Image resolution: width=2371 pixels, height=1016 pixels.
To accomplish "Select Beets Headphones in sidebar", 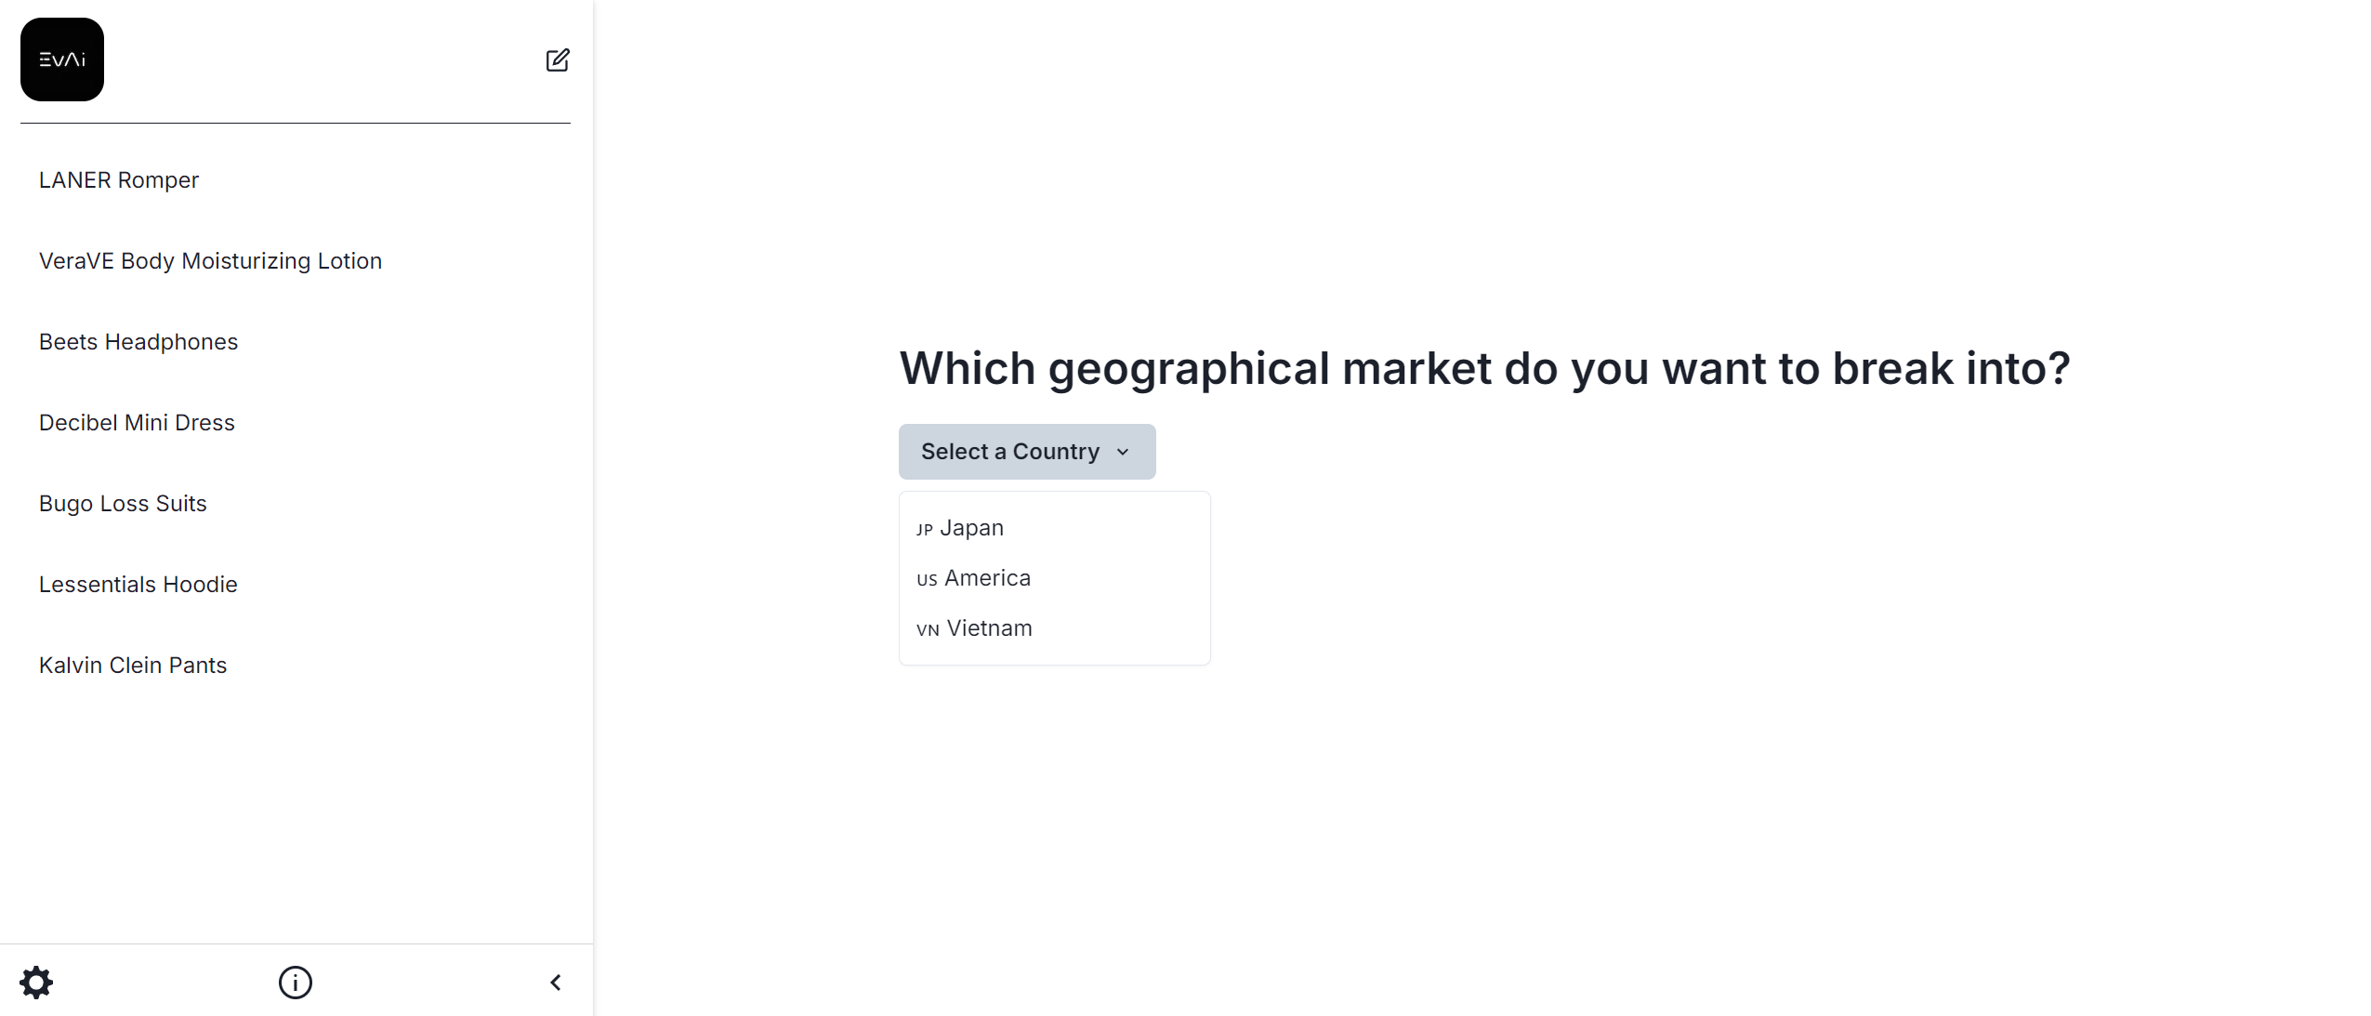I will click(x=138, y=342).
